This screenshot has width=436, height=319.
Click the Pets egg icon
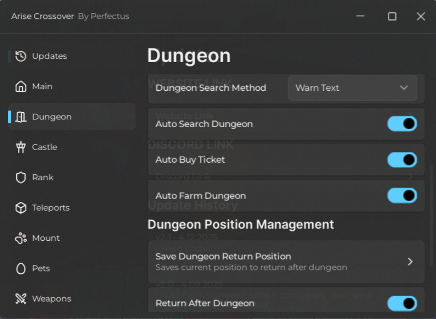(x=20, y=269)
